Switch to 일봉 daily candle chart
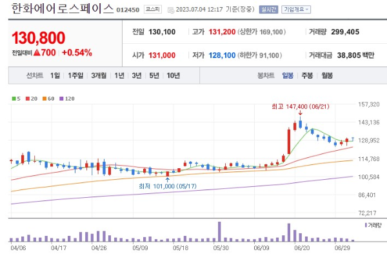 point(288,75)
